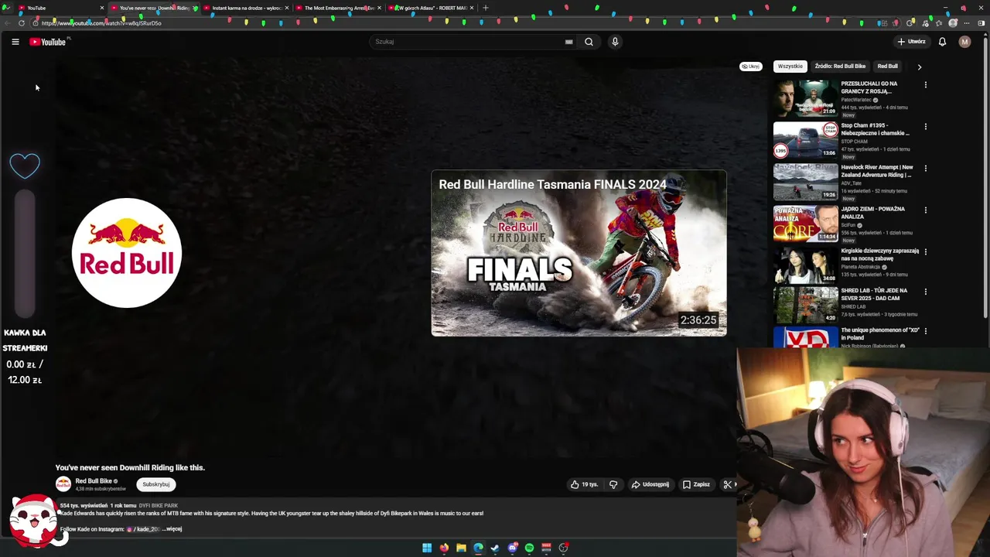
Task: Open options menu for PRZESŁUCHALI GO NA GRANICY video
Action: tap(925, 84)
